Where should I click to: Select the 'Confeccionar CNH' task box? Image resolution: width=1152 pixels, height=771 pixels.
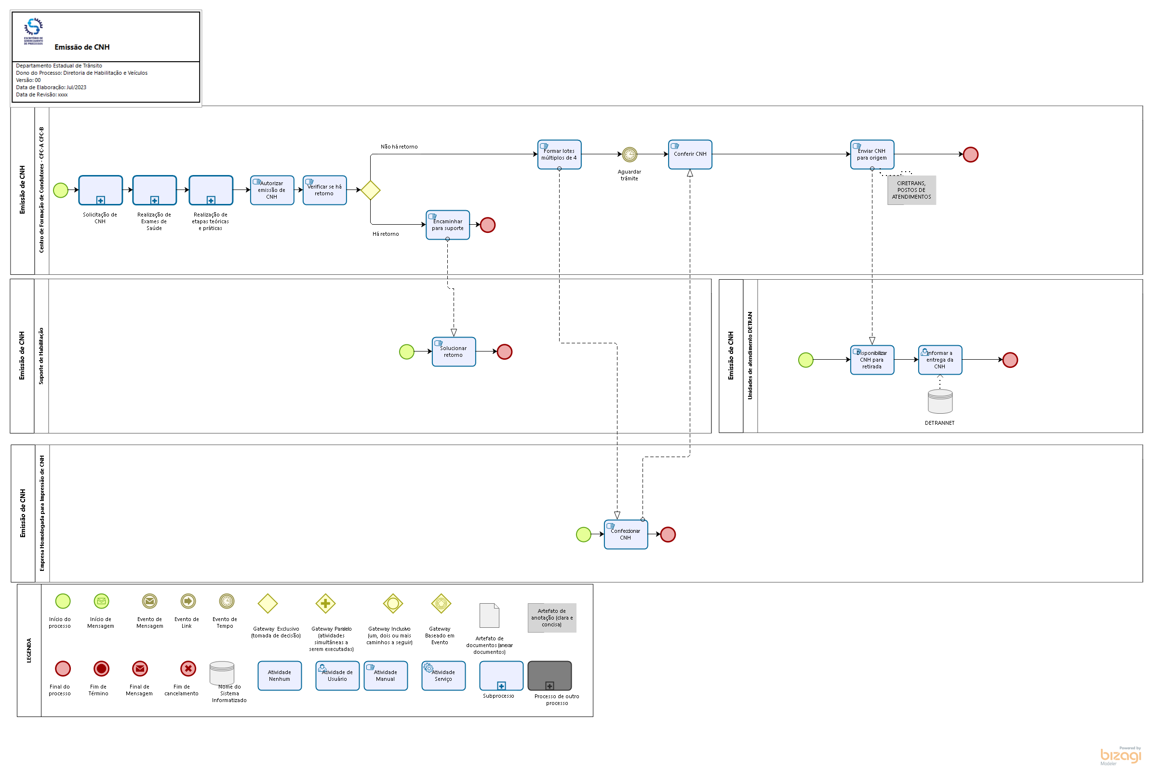tap(626, 534)
